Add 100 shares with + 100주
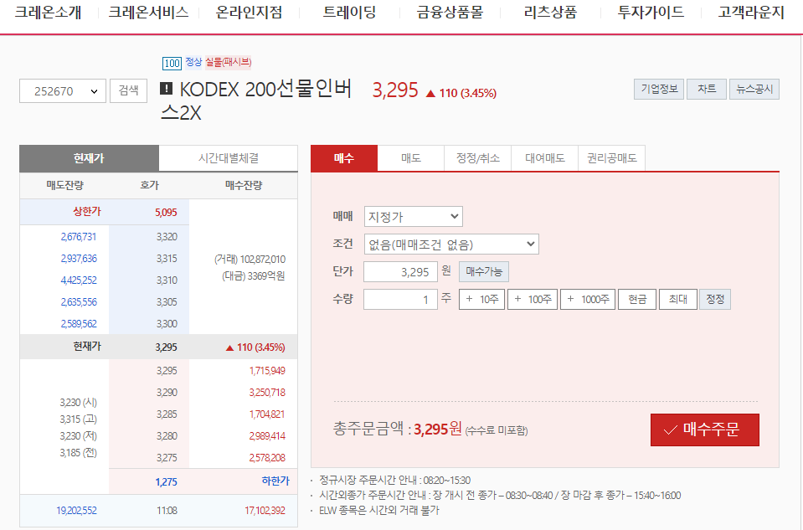This screenshot has width=803, height=530. click(533, 299)
